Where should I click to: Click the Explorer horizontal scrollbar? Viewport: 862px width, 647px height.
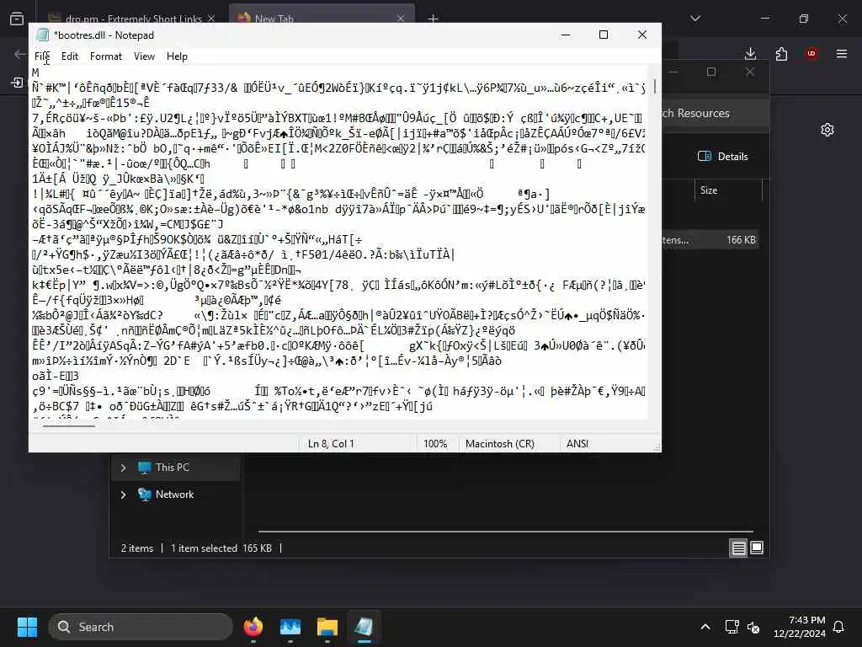coord(505,532)
